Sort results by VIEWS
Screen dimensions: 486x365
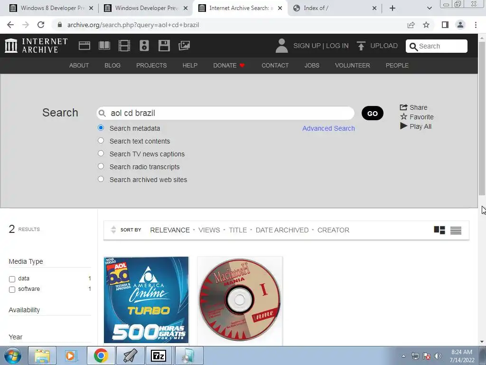pyautogui.click(x=209, y=230)
